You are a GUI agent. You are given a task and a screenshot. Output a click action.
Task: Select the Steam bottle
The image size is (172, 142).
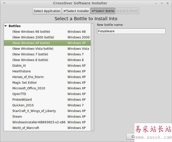click(x=48, y=117)
